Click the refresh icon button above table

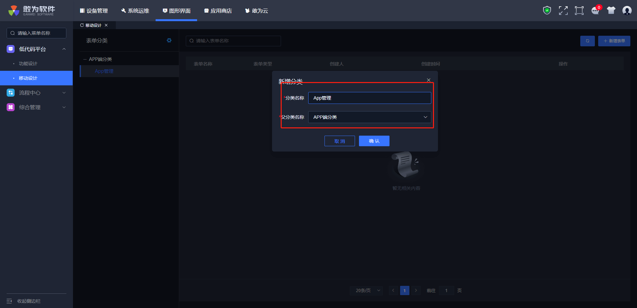click(588, 41)
